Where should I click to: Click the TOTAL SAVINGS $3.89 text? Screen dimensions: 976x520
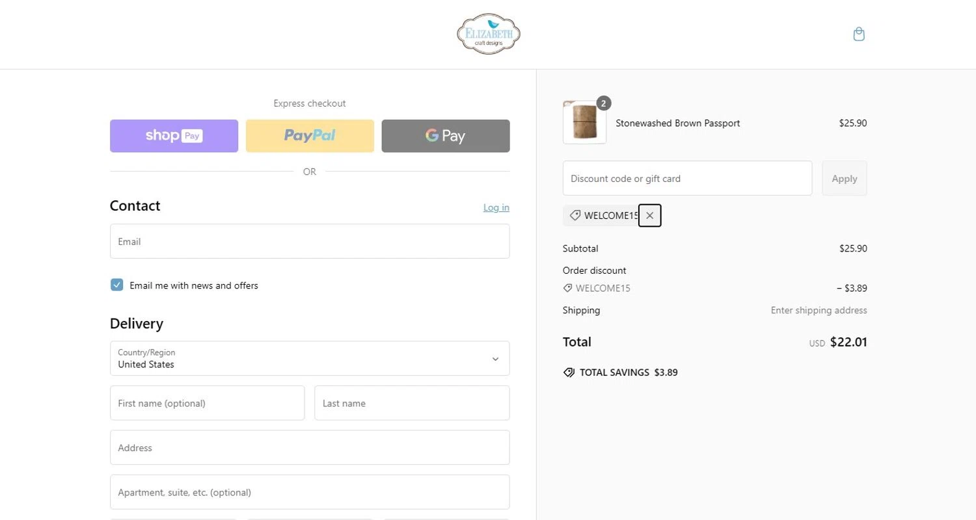coord(629,372)
